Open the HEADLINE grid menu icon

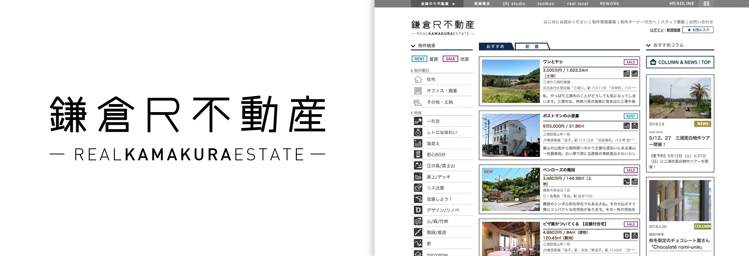point(707,4)
